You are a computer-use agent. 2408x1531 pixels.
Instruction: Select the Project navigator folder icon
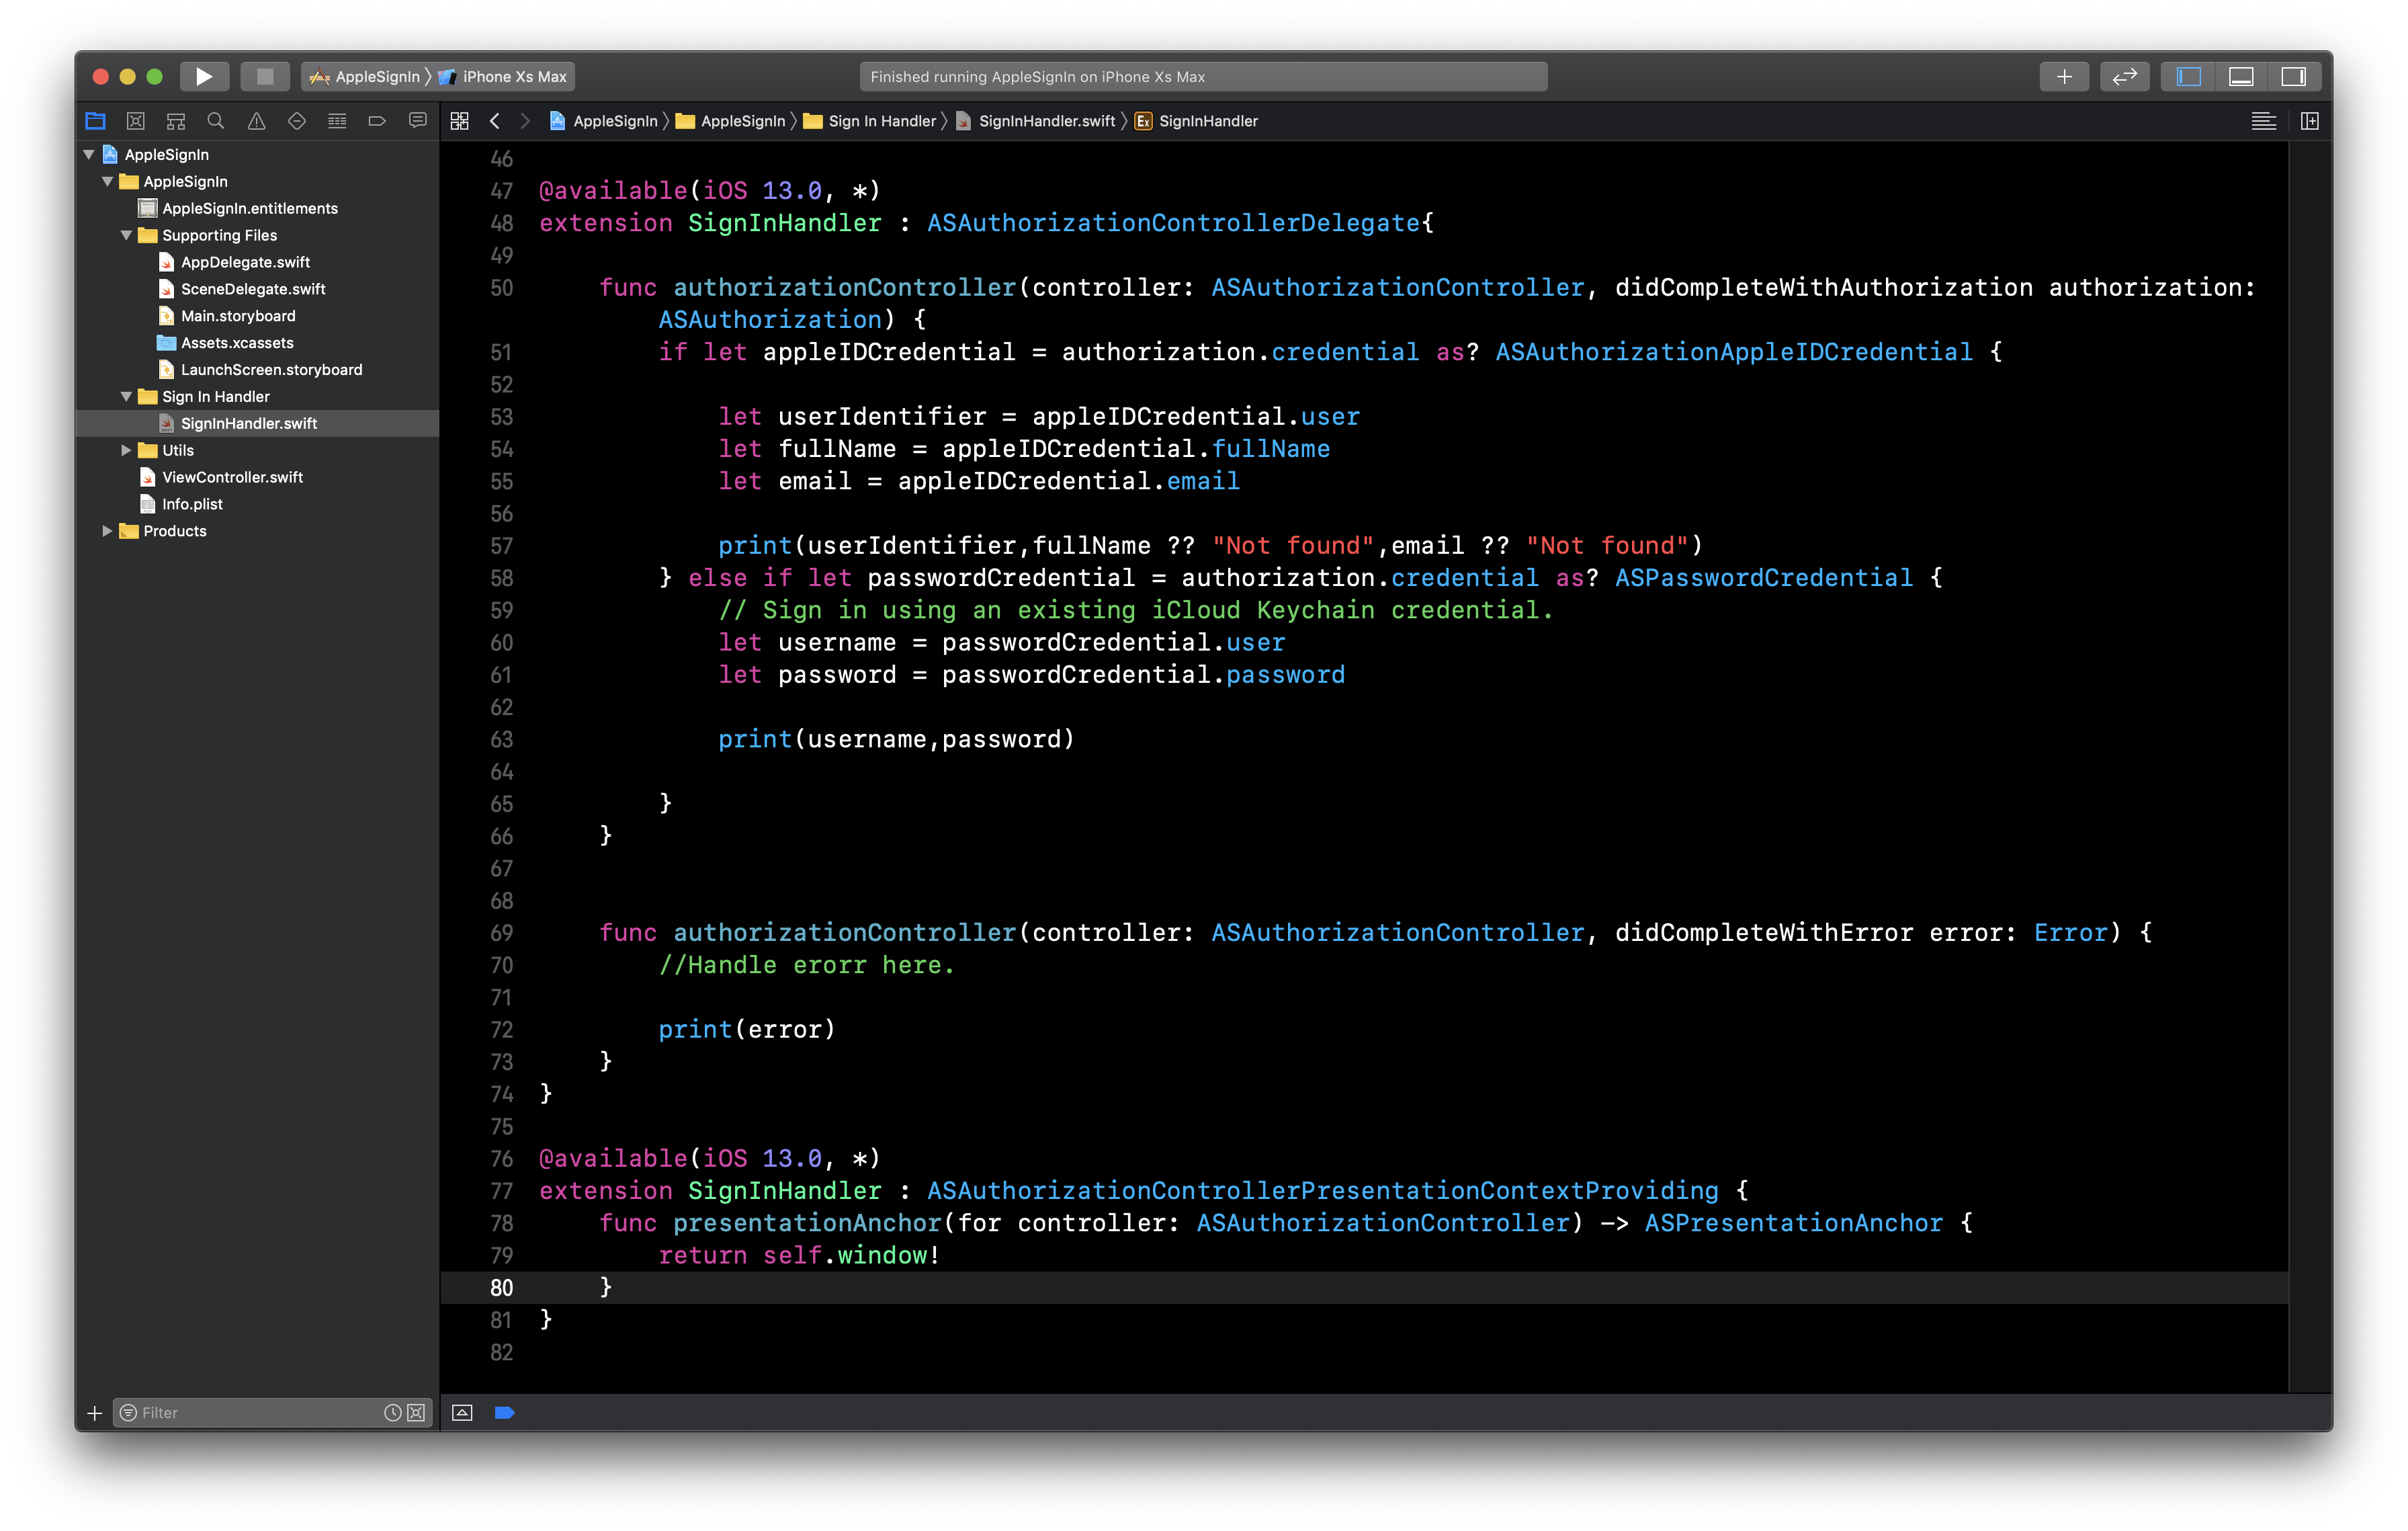click(x=96, y=121)
